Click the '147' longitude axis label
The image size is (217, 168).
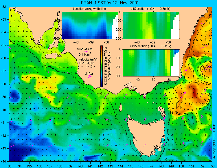[x=151, y=166]
